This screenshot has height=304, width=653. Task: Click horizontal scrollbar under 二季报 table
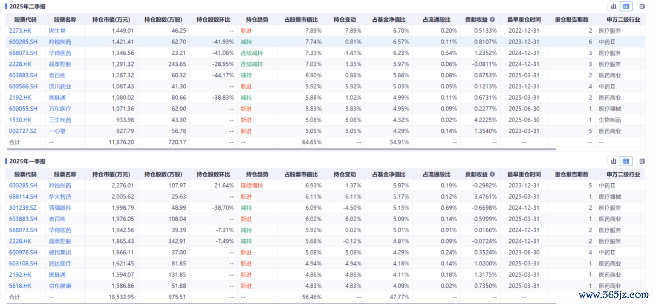(281, 149)
